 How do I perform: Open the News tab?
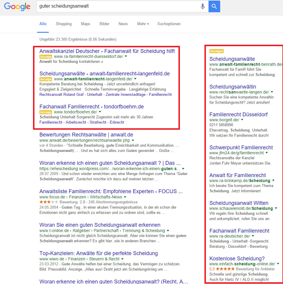[x=123, y=24]
